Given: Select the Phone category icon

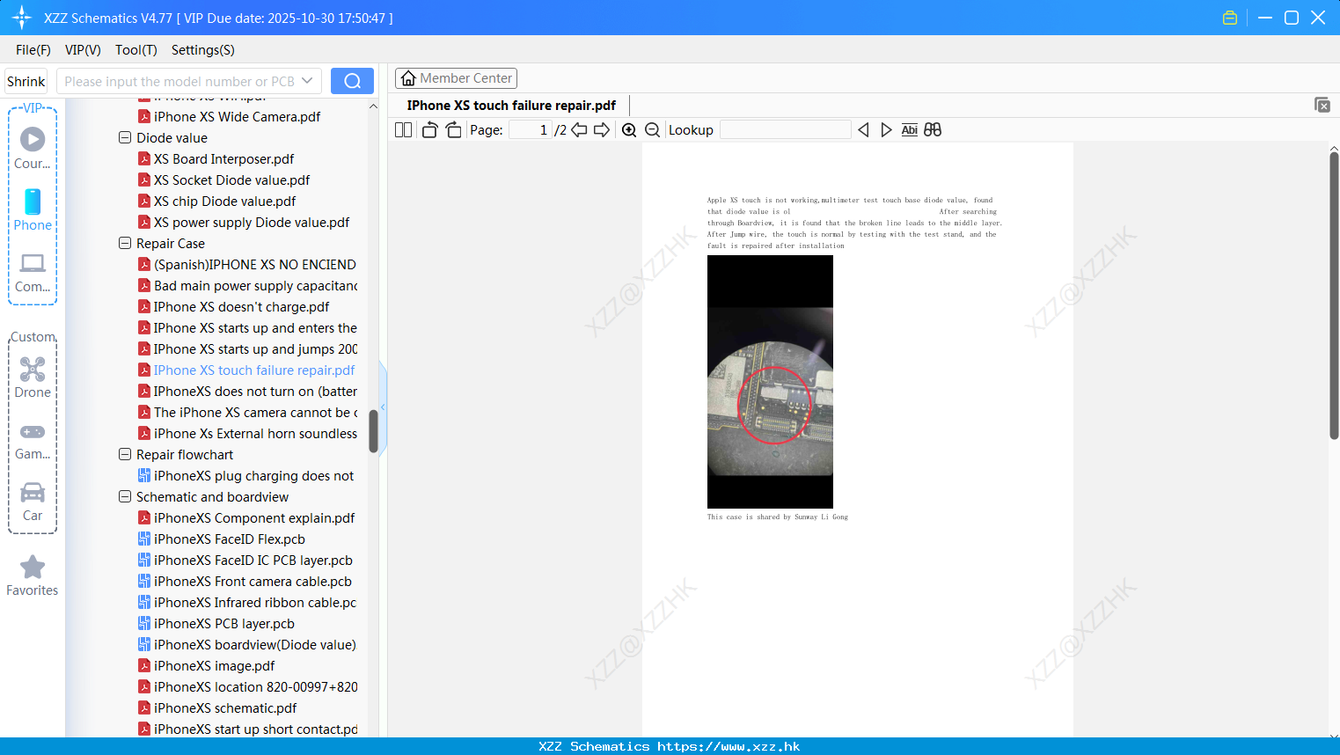Looking at the screenshot, I should pyautogui.click(x=33, y=210).
